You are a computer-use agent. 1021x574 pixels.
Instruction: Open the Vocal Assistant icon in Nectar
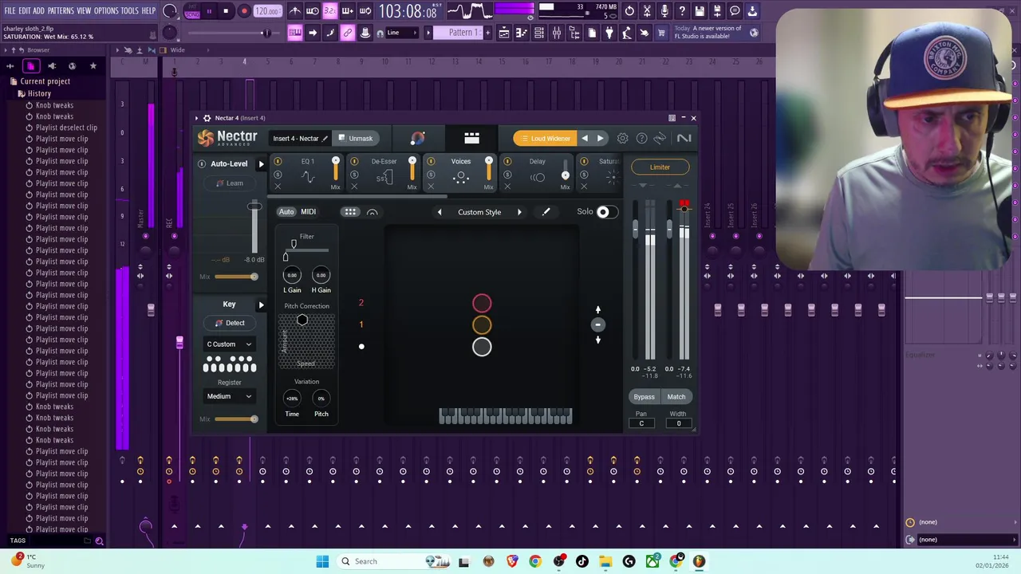click(x=417, y=138)
